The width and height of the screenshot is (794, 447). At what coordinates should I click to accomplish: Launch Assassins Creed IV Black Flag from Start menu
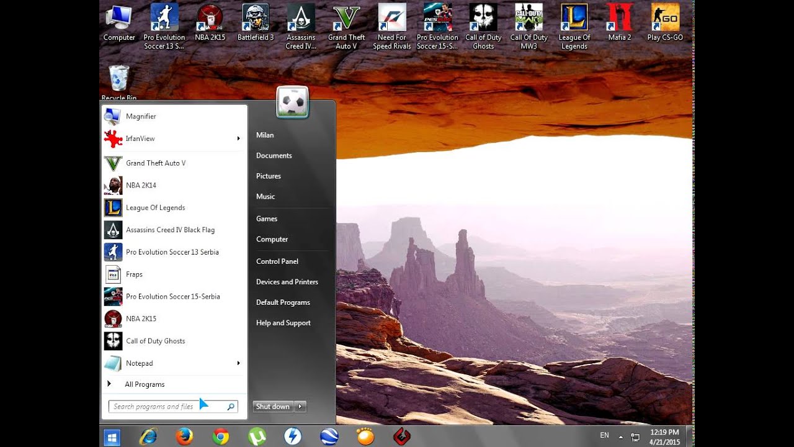point(174,230)
